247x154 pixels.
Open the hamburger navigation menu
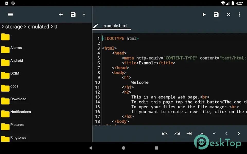click(10, 15)
